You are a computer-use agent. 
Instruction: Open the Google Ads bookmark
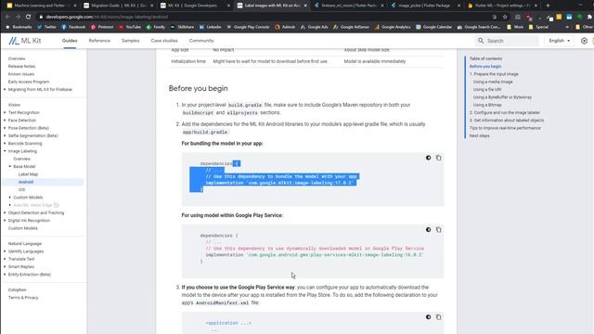click(x=315, y=27)
